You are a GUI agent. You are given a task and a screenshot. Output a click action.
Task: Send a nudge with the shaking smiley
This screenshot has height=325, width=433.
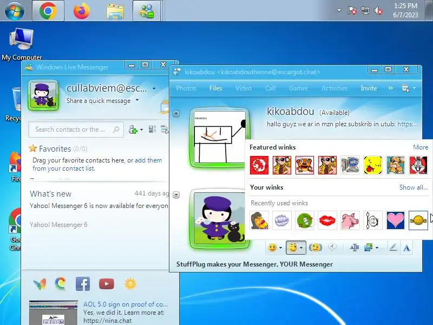point(316,248)
